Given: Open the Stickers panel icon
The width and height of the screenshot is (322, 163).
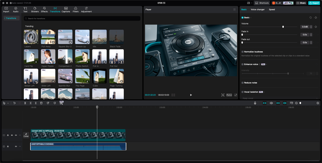Looking at the screenshot, I should click(x=35, y=10).
